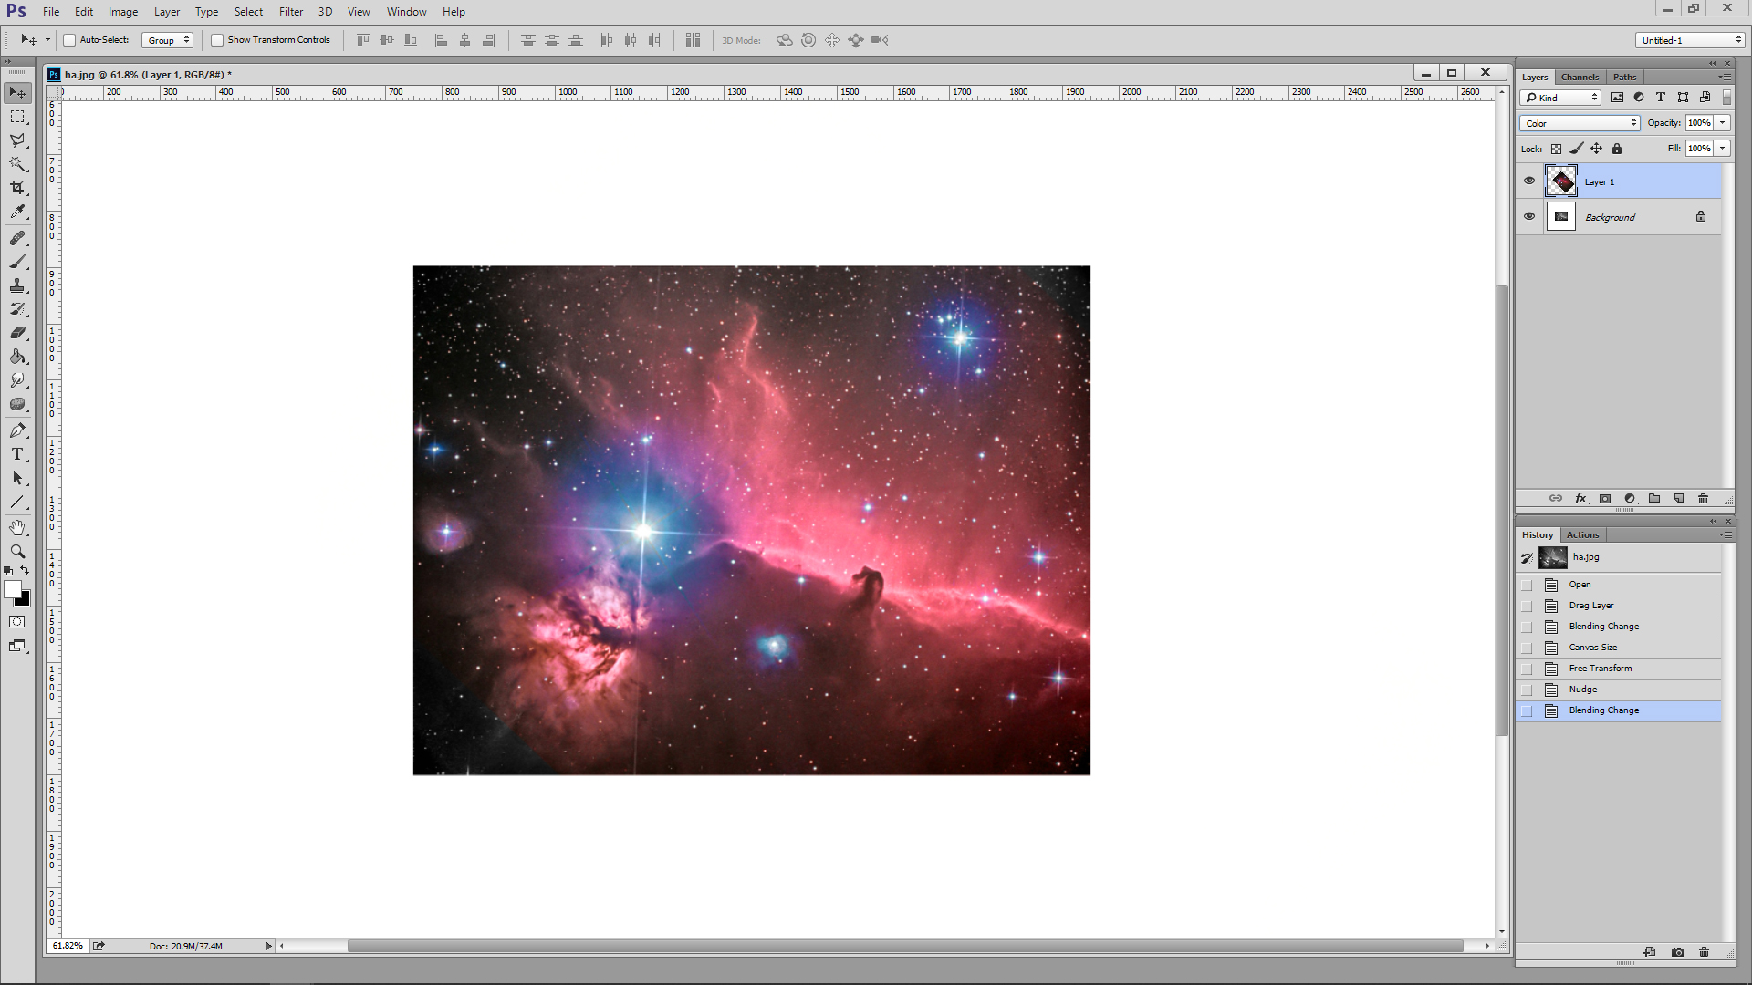The height and width of the screenshot is (985, 1752).
Task: Select the Eraser tool
Action: coord(17,333)
